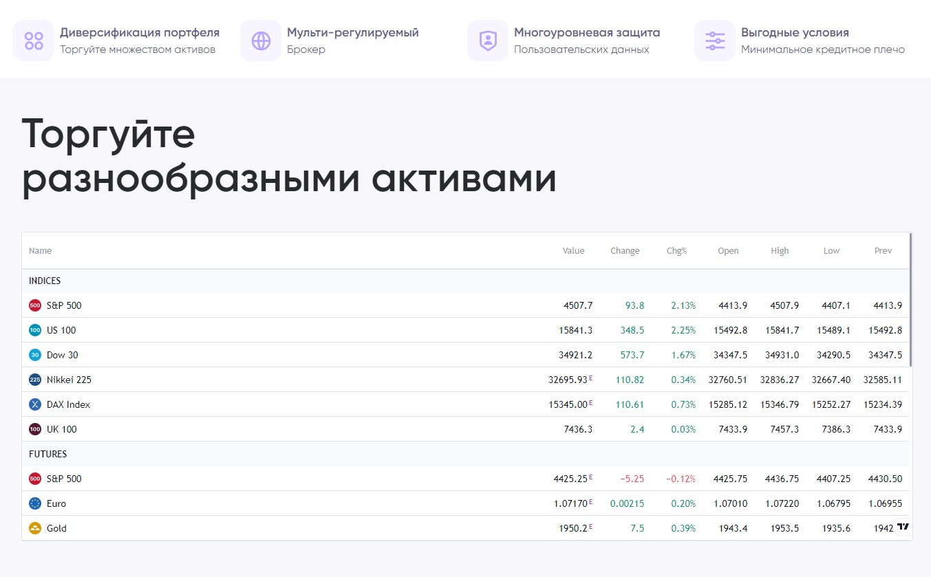Click the Nikkei 225 icon

tap(35, 380)
